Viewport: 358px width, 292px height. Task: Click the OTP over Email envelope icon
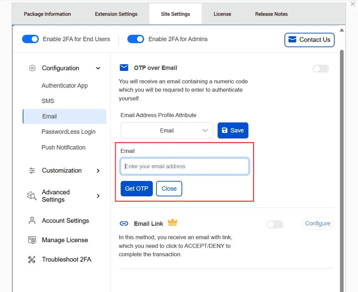pyautogui.click(x=124, y=68)
